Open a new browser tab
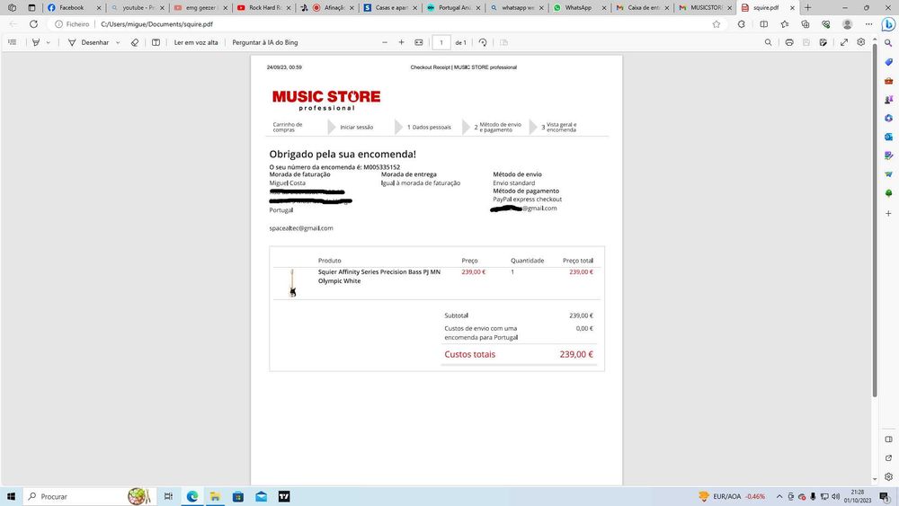This screenshot has height=506, width=899. pyautogui.click(x=808, y=7)
